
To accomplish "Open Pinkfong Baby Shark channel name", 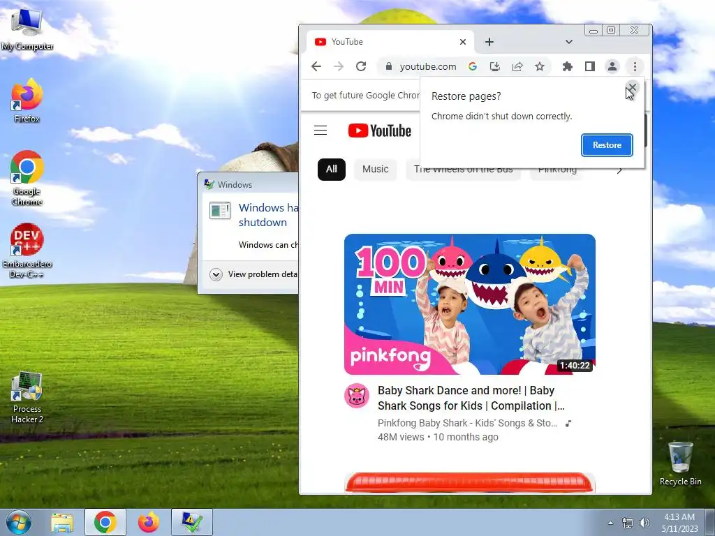I will 467,423.
